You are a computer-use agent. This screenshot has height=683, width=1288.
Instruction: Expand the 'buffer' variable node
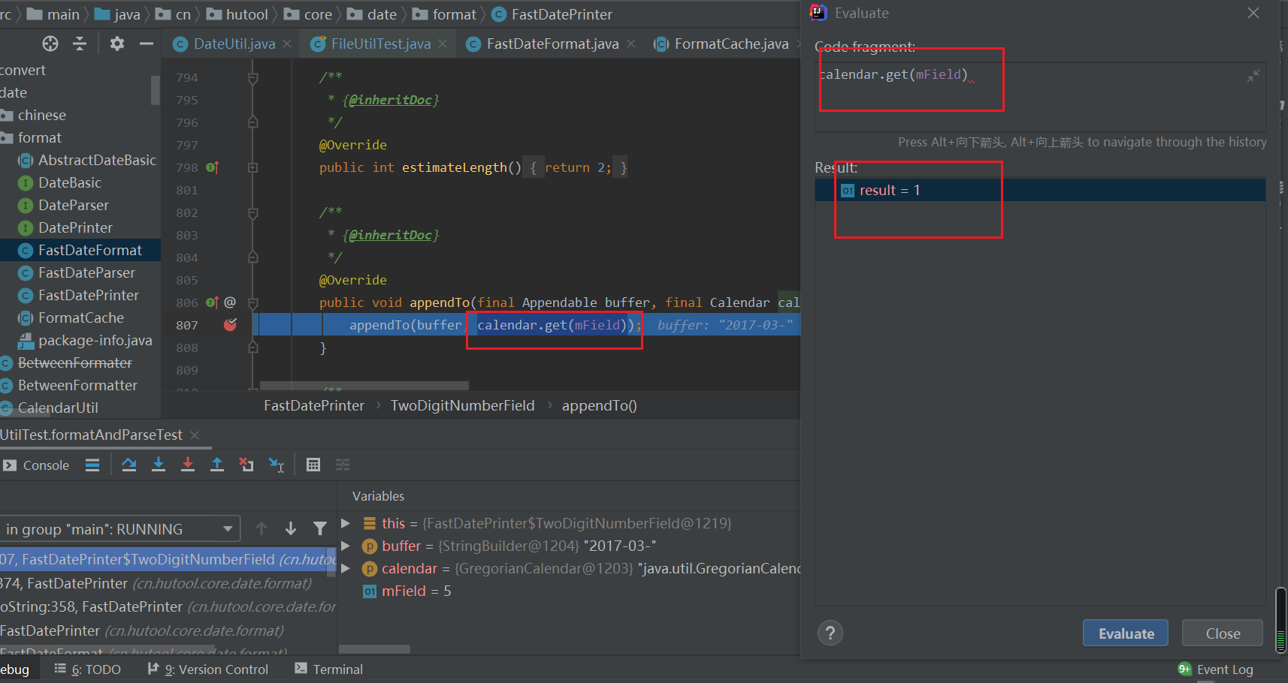(346, 546)
